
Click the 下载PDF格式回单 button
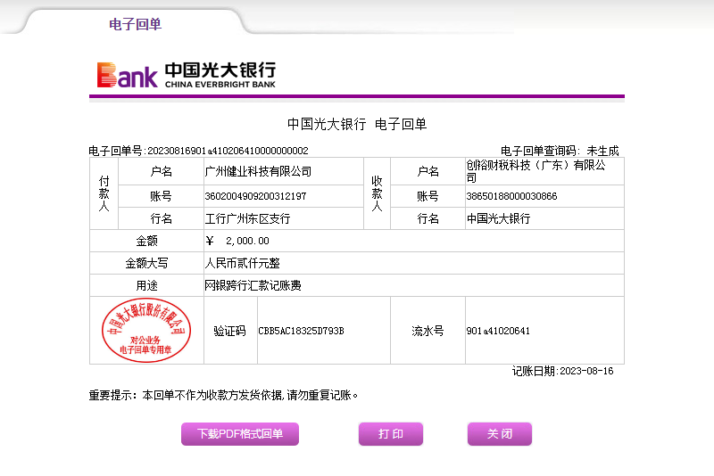[x=240, y=434]
